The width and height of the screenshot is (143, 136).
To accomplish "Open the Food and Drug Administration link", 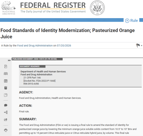I will tap(35, 46).
